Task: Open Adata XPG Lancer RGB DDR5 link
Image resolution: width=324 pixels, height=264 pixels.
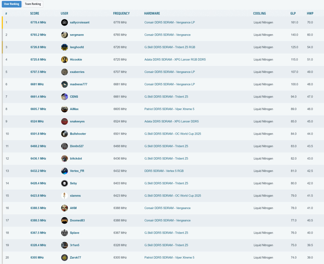Action: coord(175,60)
